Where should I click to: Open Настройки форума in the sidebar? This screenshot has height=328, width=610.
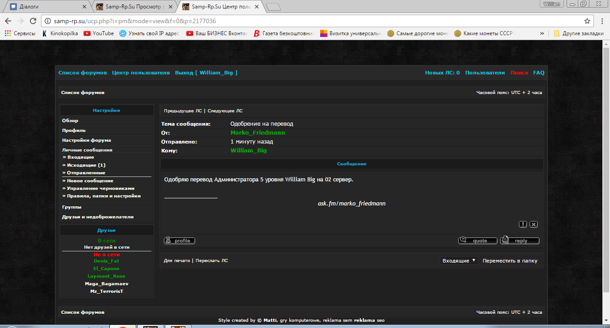coord(87,140)
